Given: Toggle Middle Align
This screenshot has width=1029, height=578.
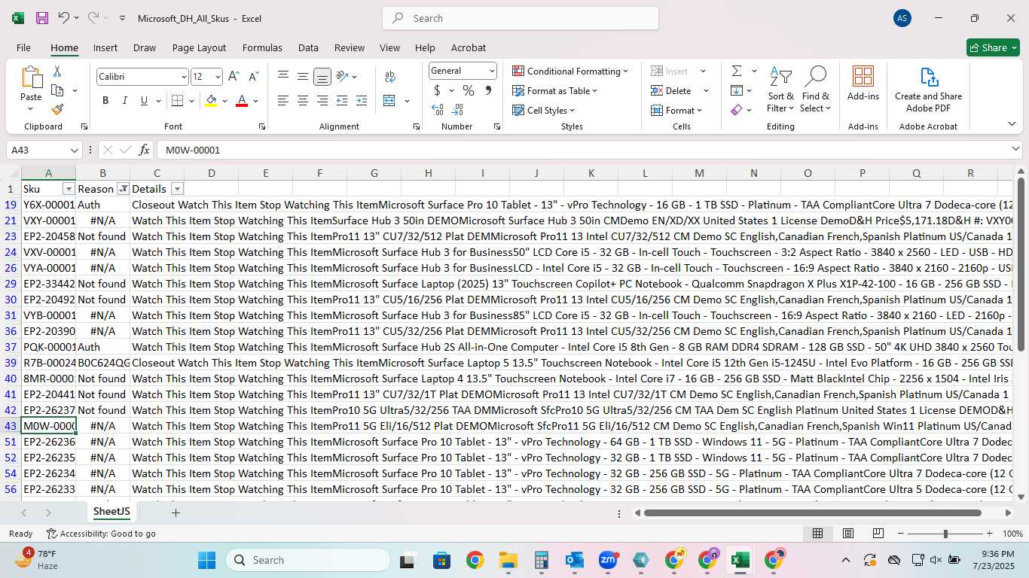Looking at the screenshot, I should [303, 77].
